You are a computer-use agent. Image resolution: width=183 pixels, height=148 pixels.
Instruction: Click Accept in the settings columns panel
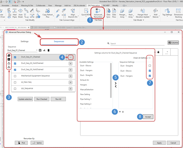(148, 117)
